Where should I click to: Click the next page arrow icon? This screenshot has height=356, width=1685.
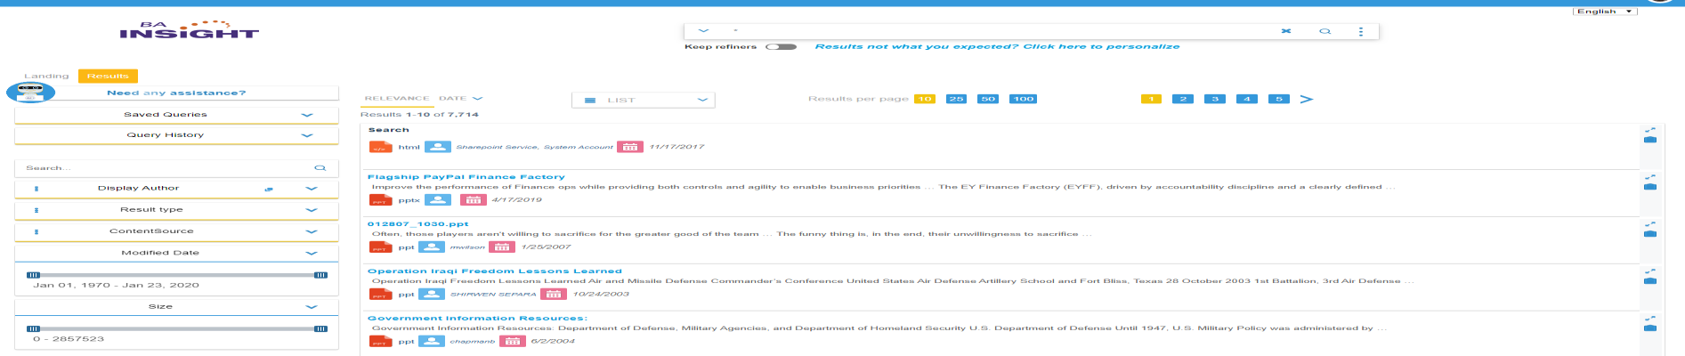(x=1306, y=99)
